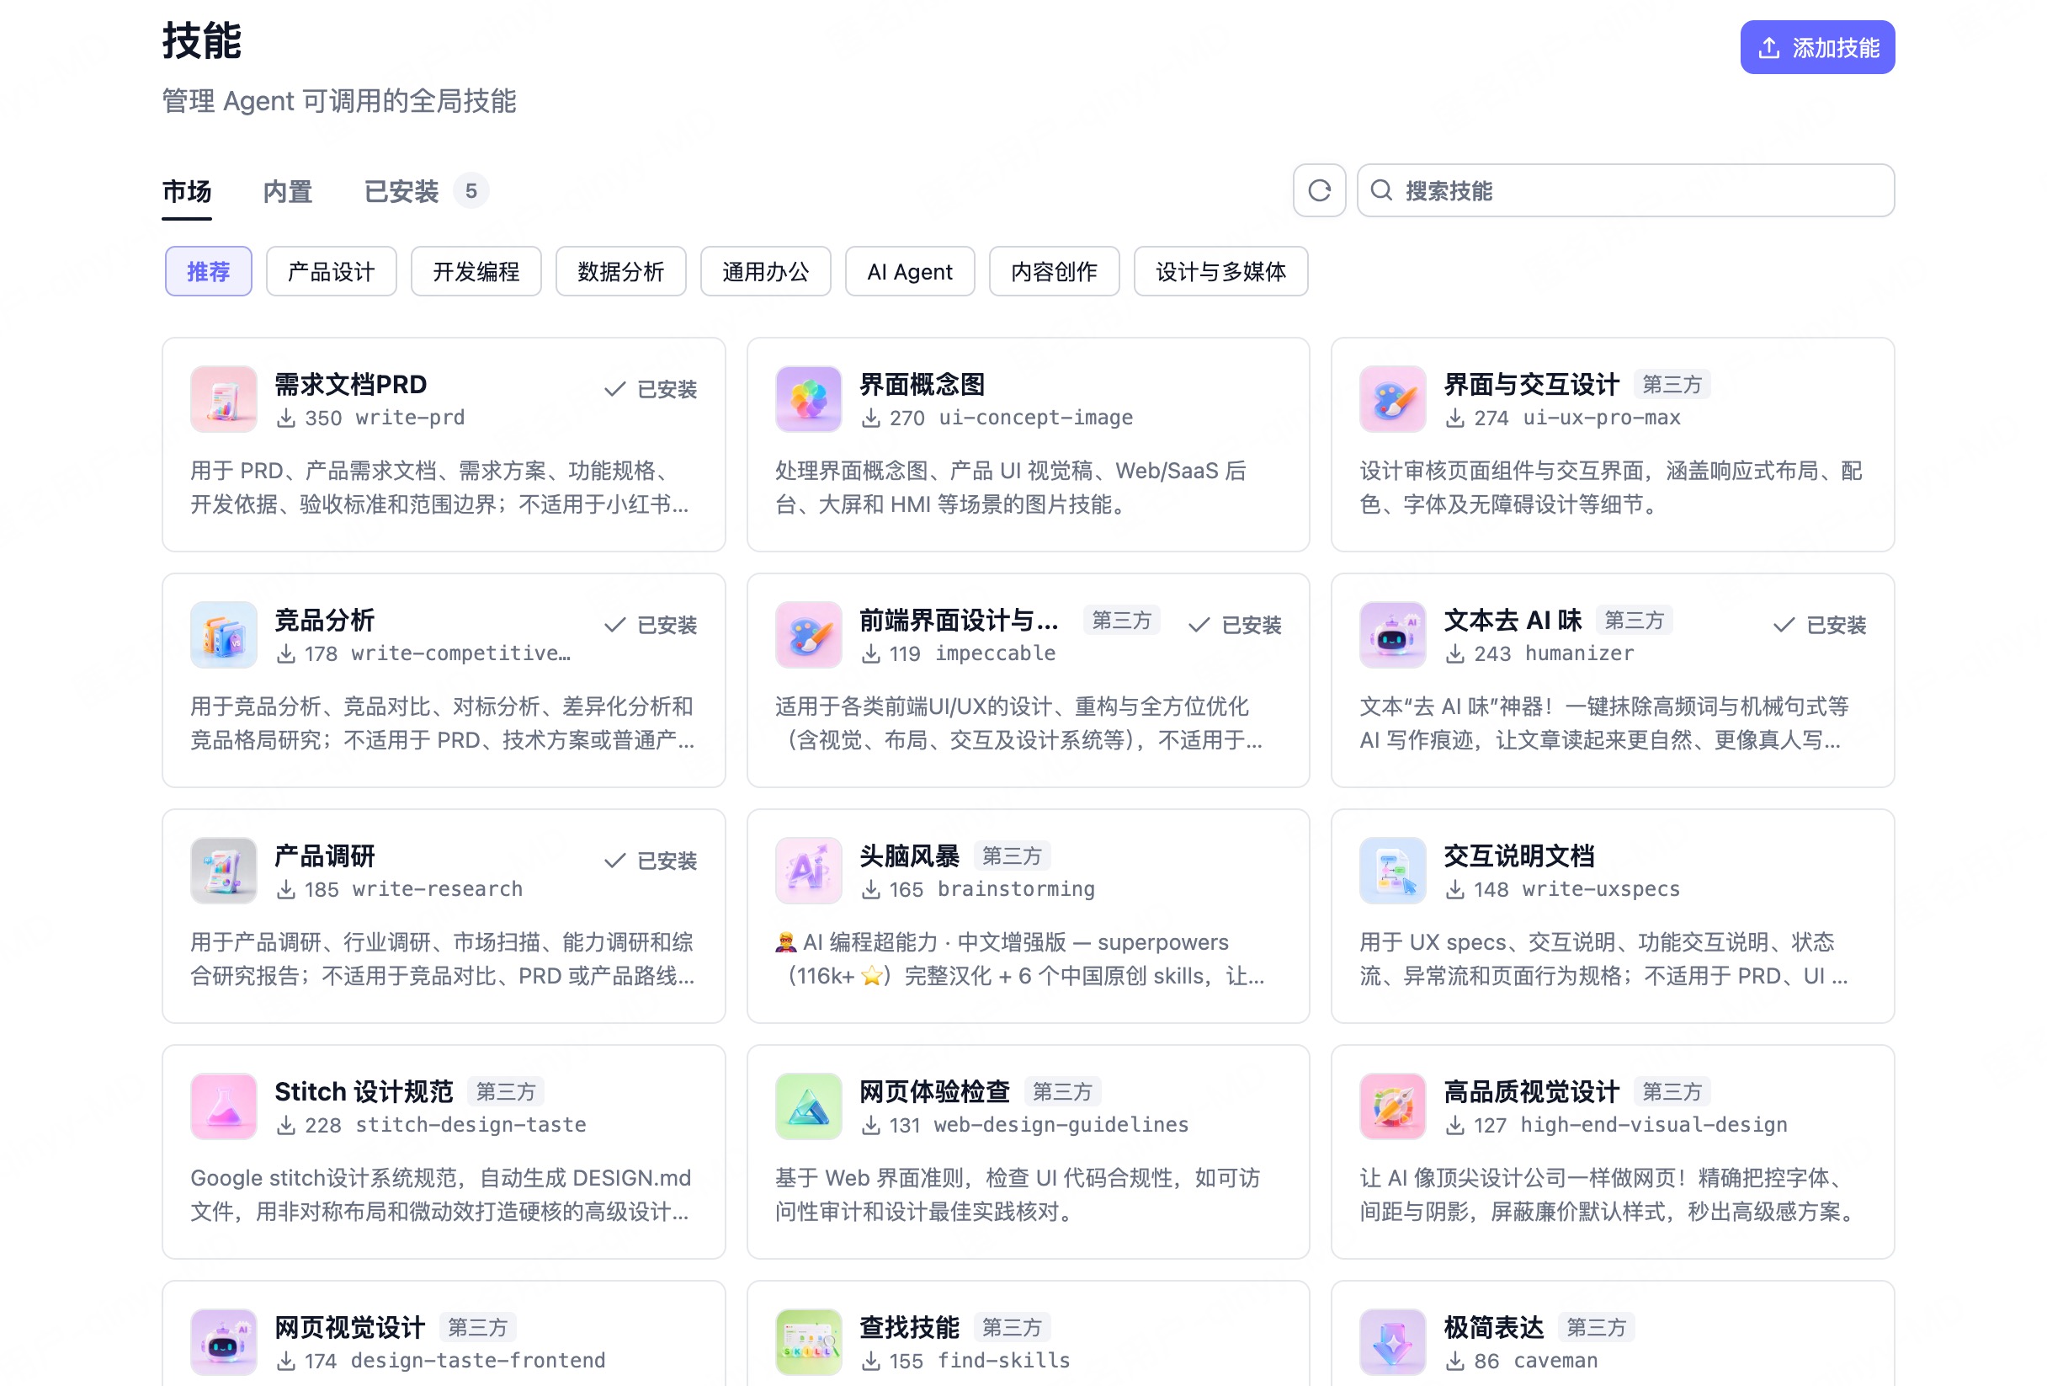This screenshot has width=2047, height=1386.
Task: Click 已安装 status on 产品调研 card
Action: [x=651, y=861]
